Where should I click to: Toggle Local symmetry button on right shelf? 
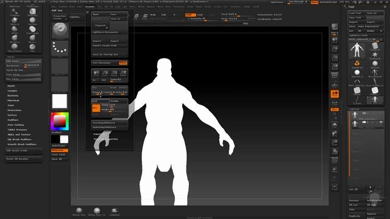pyautogui.click(x=335, y=103)
